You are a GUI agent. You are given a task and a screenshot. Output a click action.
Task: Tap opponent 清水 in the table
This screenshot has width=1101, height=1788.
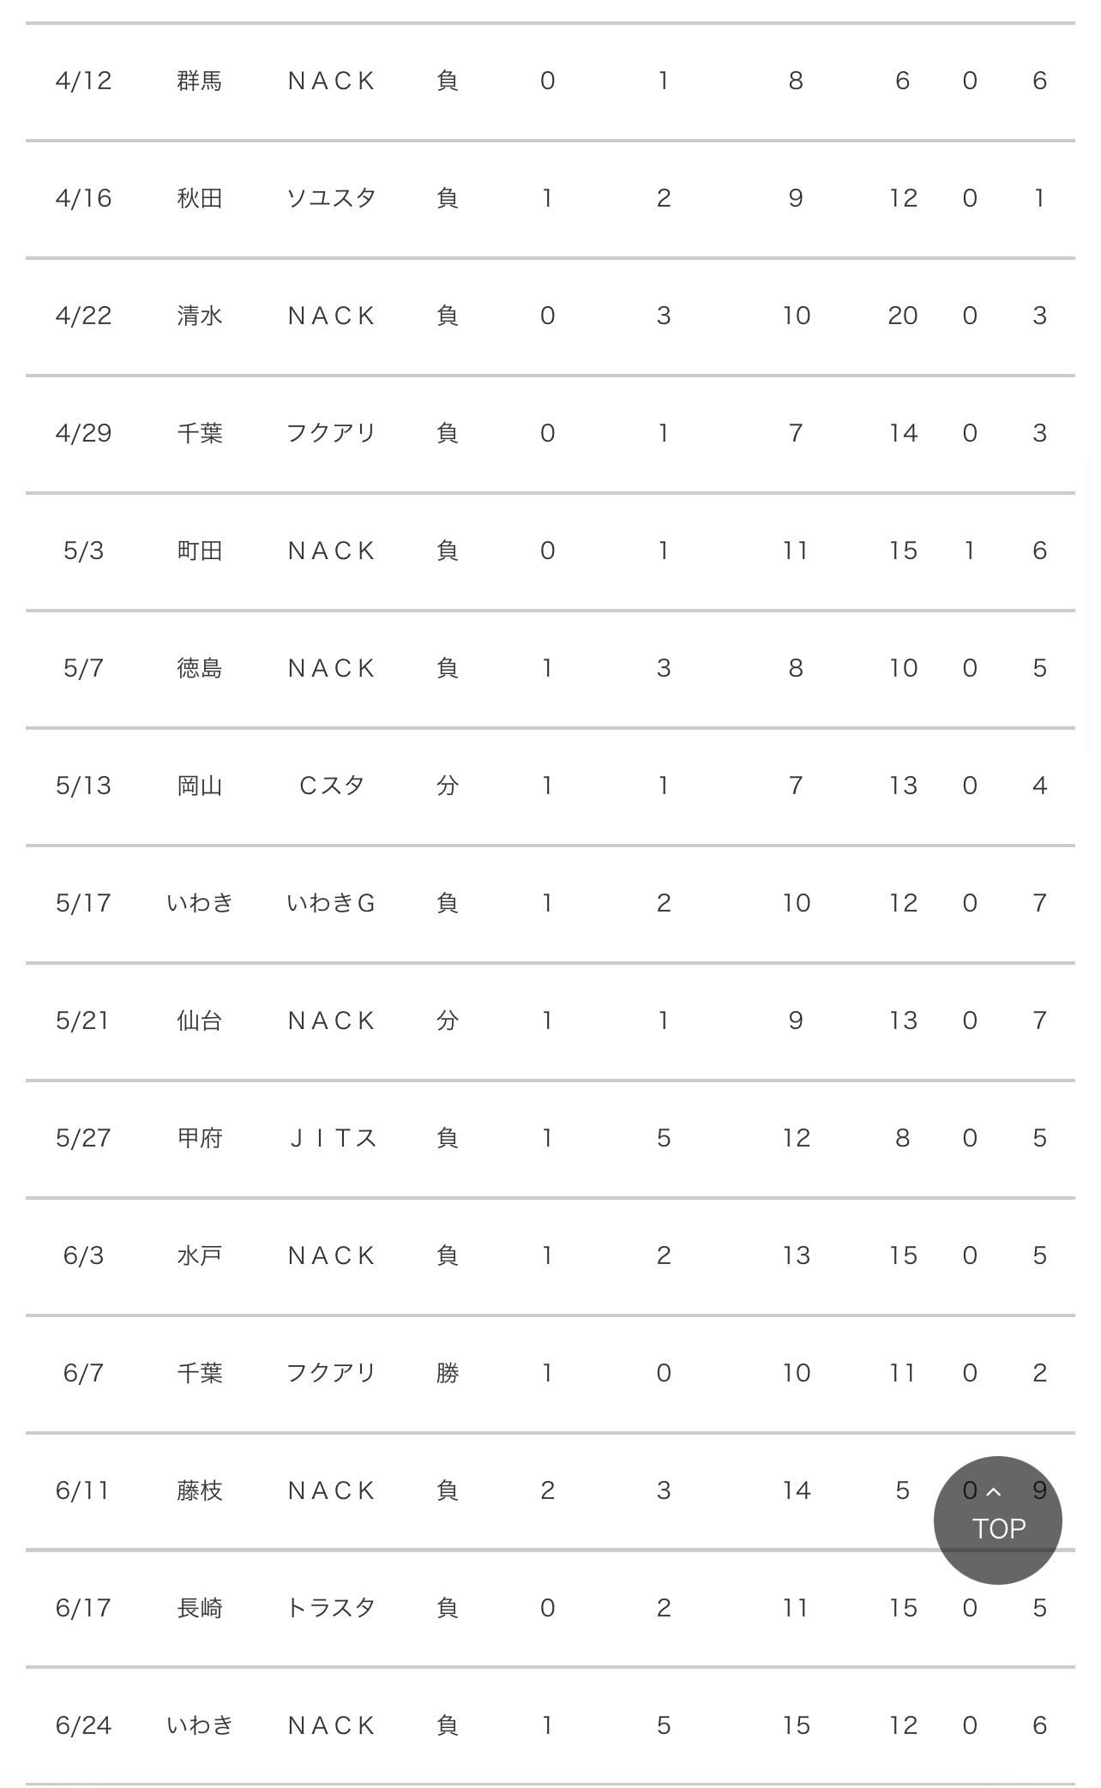(x=200, y=316)
